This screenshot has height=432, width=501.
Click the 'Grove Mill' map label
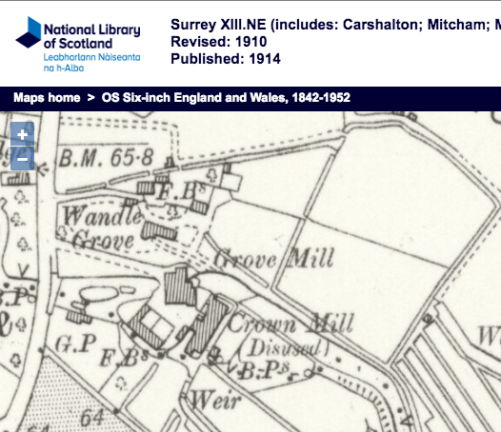[x=273, y=259]
